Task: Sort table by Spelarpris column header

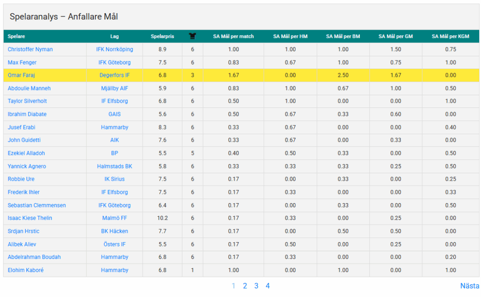Action: click(162, 36)
